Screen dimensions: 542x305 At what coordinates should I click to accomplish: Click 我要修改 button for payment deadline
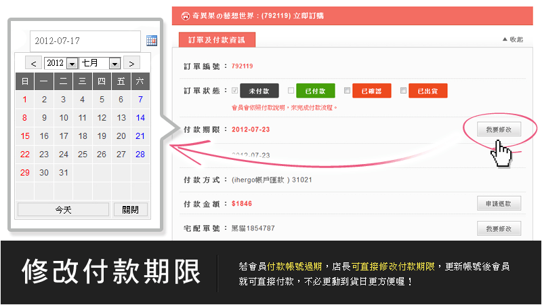tap(493, 129)
